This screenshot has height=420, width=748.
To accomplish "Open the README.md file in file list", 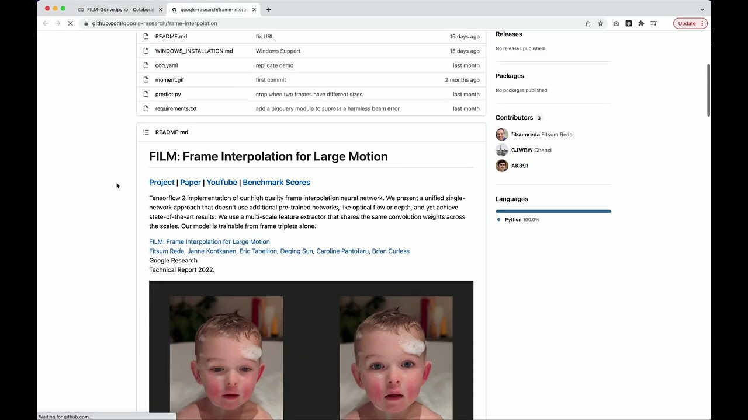I will (x=171, y=36).
